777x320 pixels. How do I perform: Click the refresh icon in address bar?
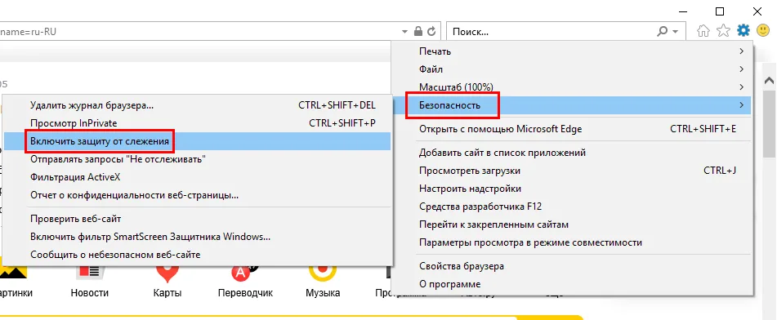pos(431,32)
